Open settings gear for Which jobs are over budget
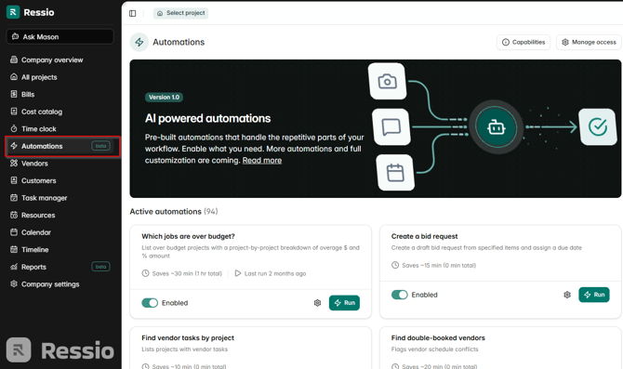Screen dimensions: 623x369 coord(317,303)
